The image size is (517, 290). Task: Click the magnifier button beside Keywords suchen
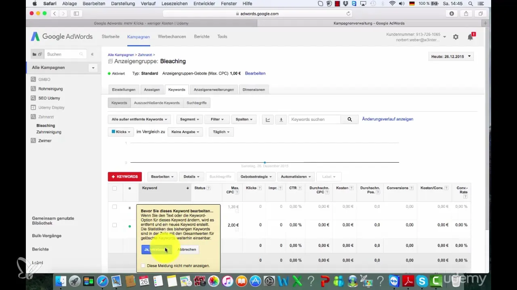pyautogui.click(x=350, y=119)
